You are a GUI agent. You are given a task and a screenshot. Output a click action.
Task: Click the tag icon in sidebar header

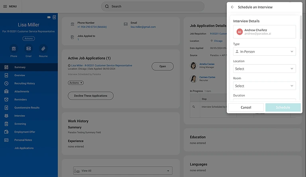tap(49, 17)
